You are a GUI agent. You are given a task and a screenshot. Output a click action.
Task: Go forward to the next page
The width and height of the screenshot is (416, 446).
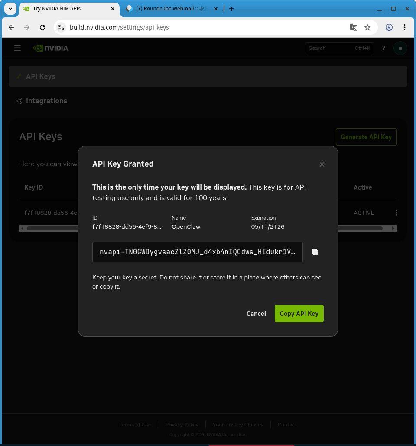[x=27, y=27]
